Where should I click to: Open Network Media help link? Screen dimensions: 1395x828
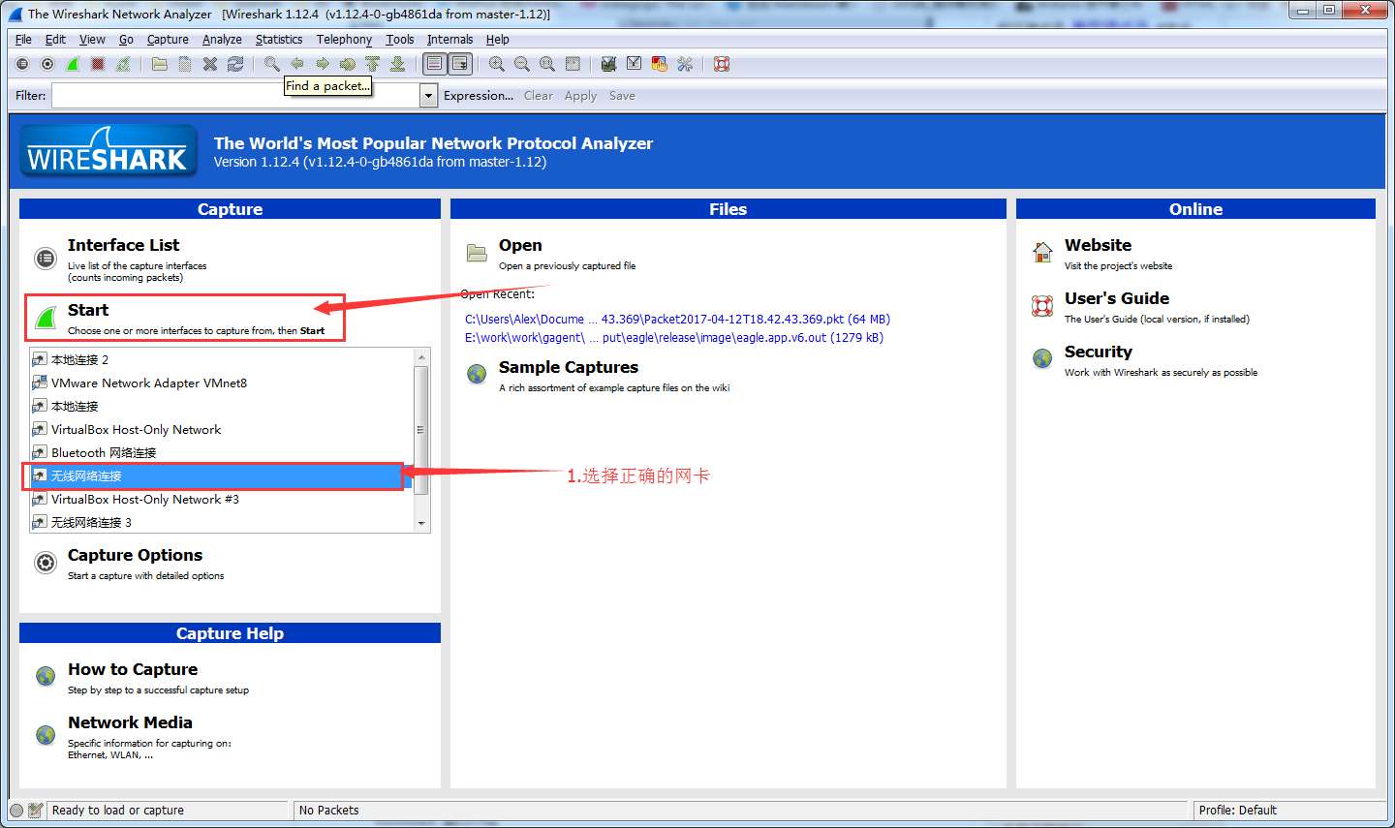[130, 722]
